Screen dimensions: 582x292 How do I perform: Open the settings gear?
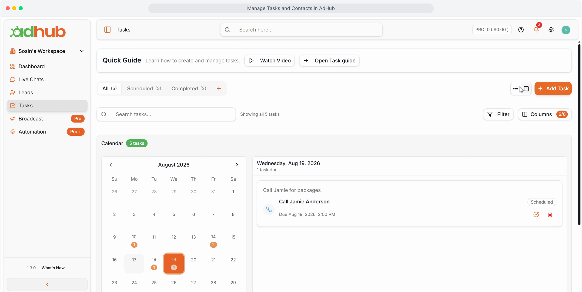coord(551,30)
